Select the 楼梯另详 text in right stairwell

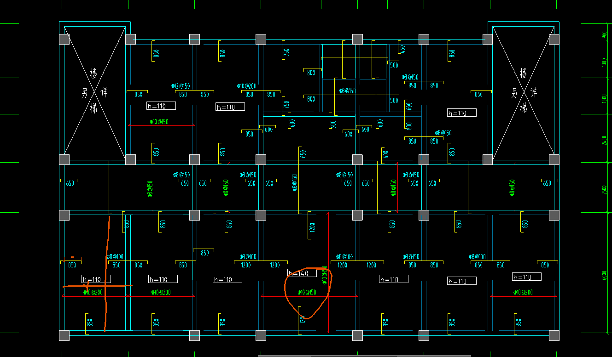point(523,91)
